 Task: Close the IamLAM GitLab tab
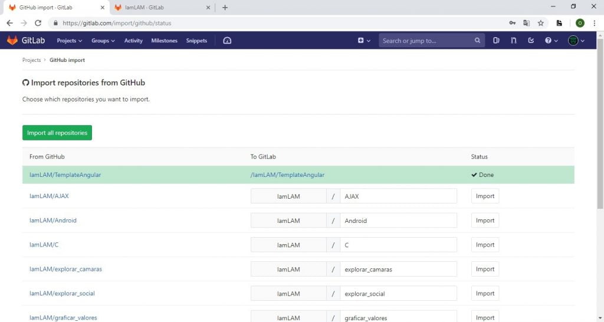[208, 7]
